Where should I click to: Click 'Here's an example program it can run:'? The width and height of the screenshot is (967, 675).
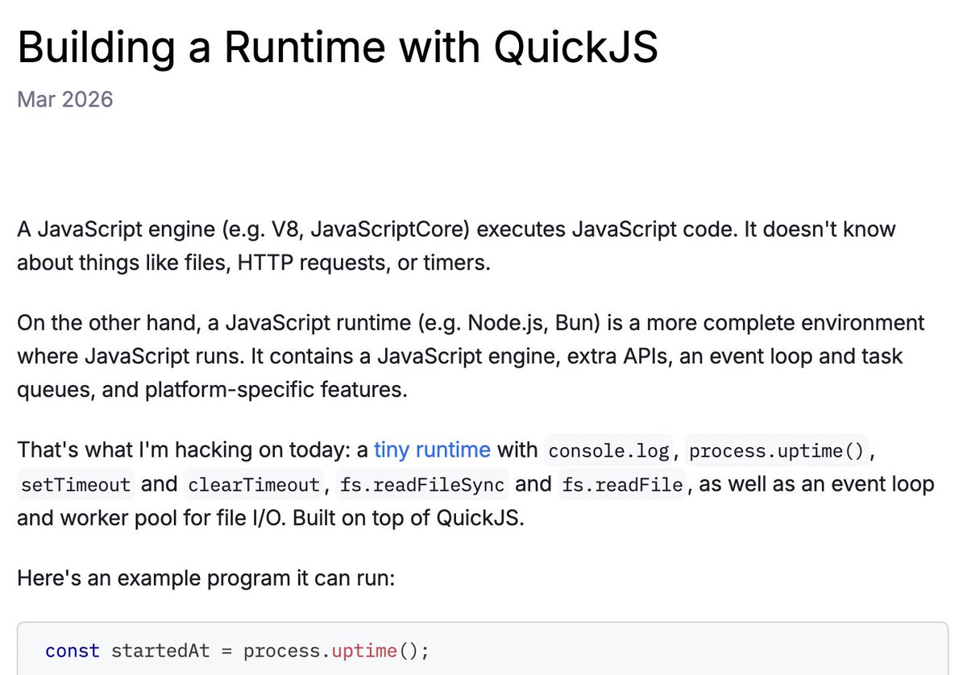click(x=205, y=578)
